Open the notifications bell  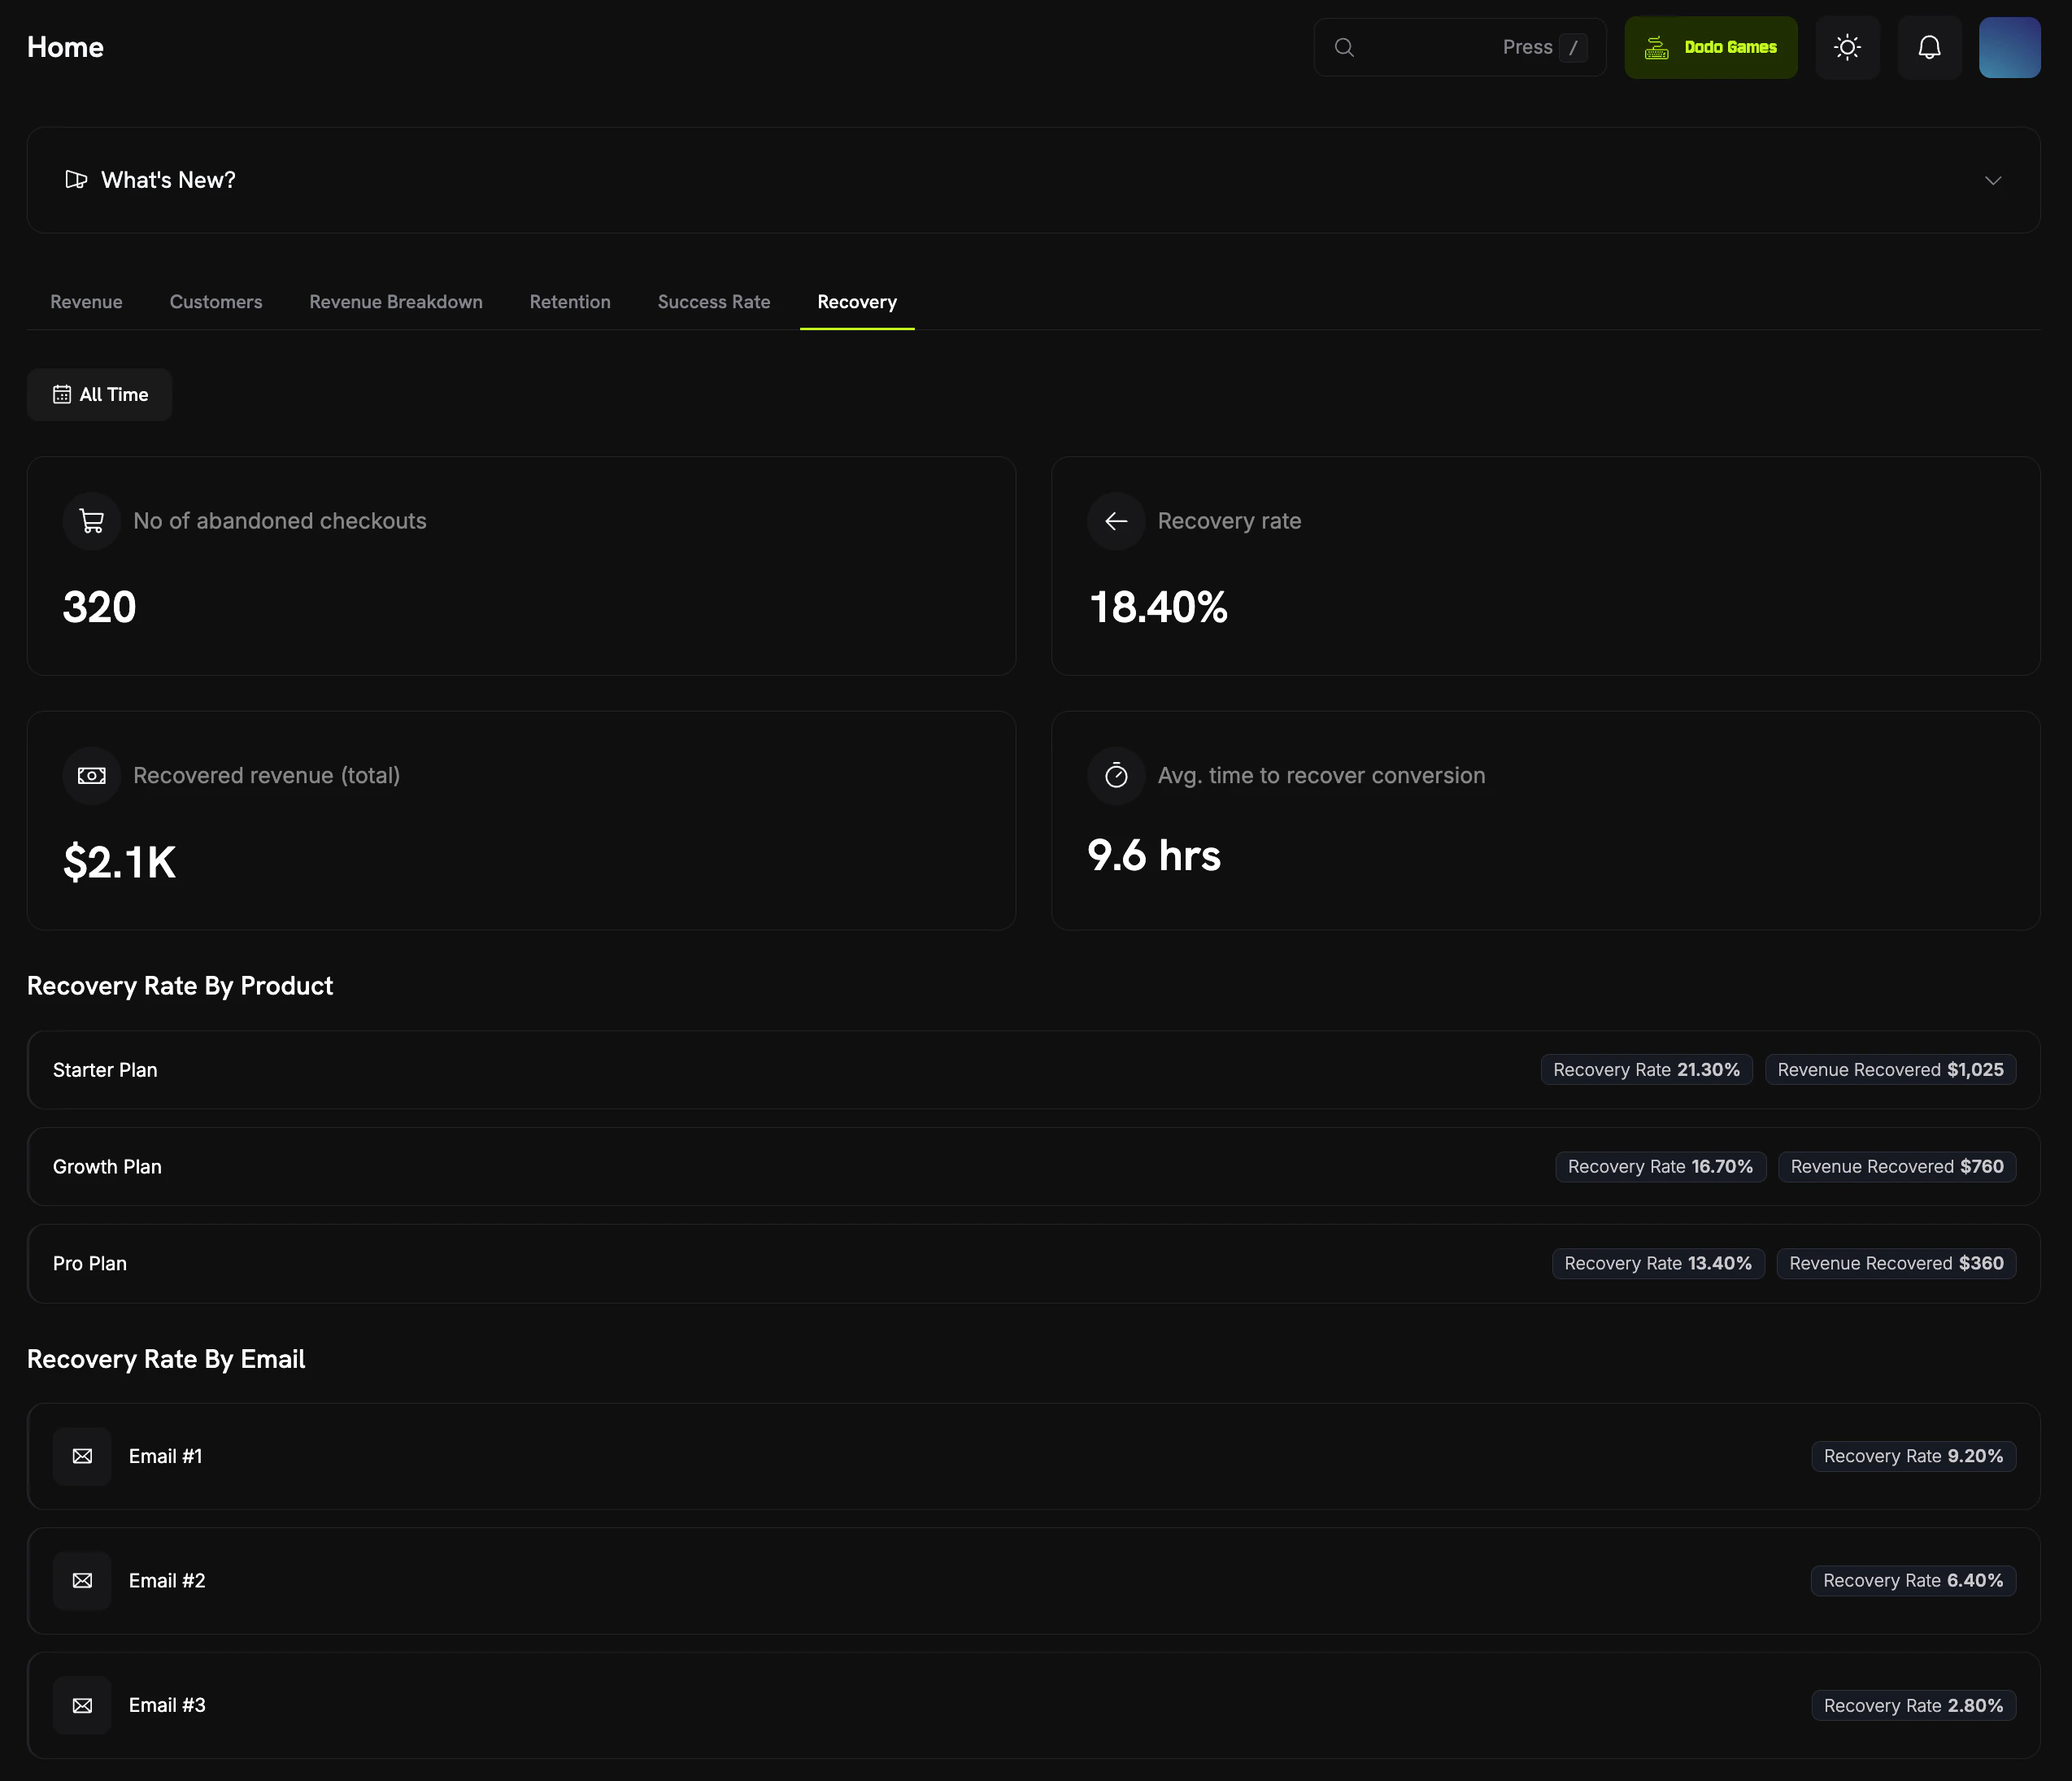pyautogui.click(x=1929, y=47)
